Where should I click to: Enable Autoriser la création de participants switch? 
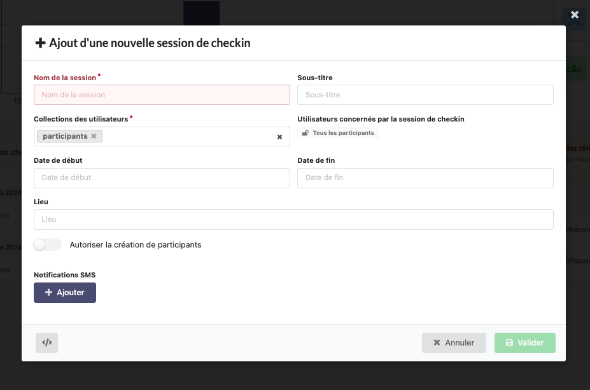coord(48,245)
